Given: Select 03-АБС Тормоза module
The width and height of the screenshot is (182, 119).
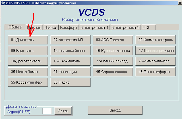Looking at the screenshot, I should coord(113,40).
